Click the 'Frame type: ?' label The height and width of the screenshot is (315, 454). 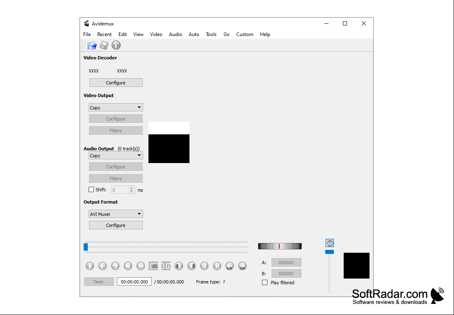[210, 282]
